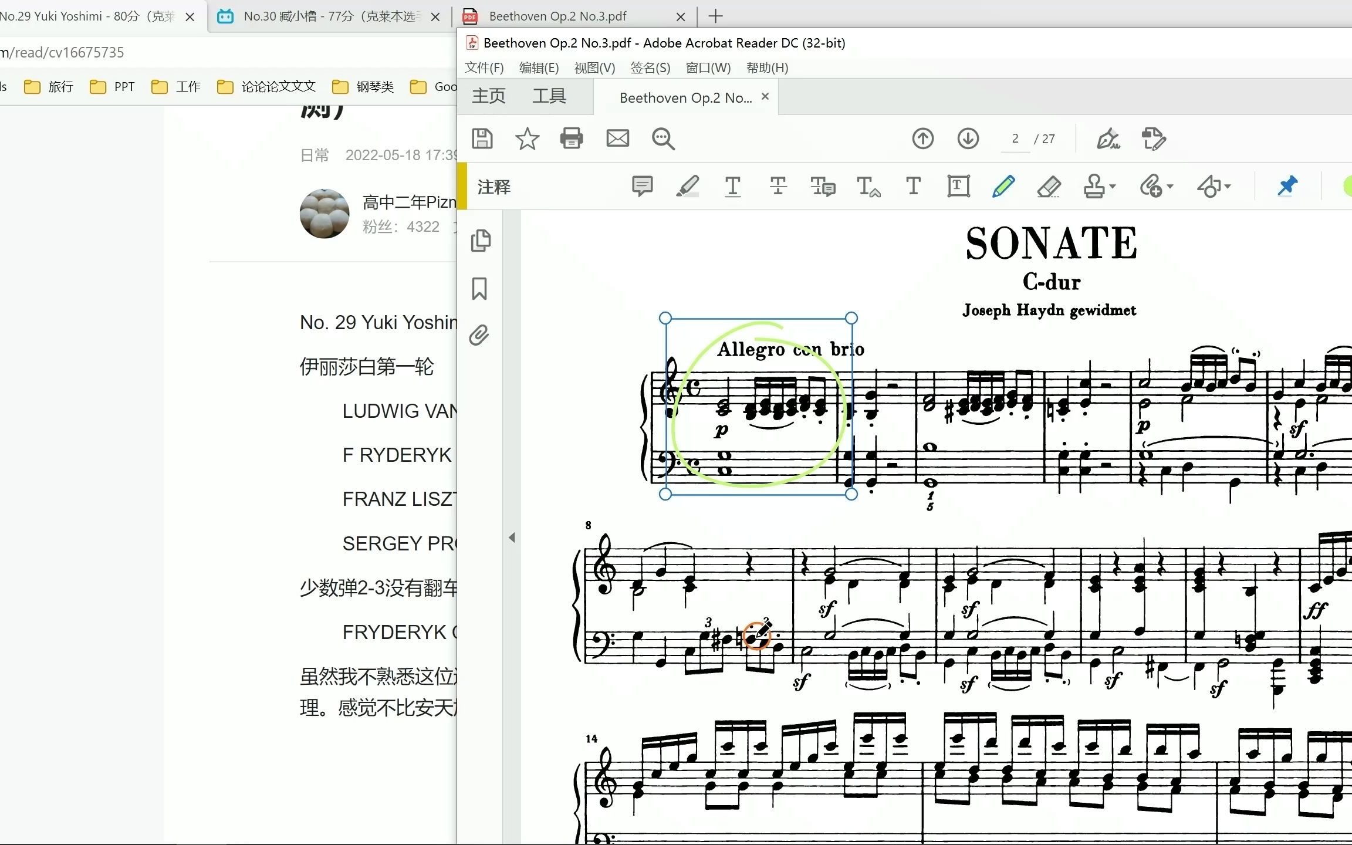Switch to the 主页 tab in Acrobat
The width and height of the screenshot is (1352, 845).
click(x=488, y=96)
